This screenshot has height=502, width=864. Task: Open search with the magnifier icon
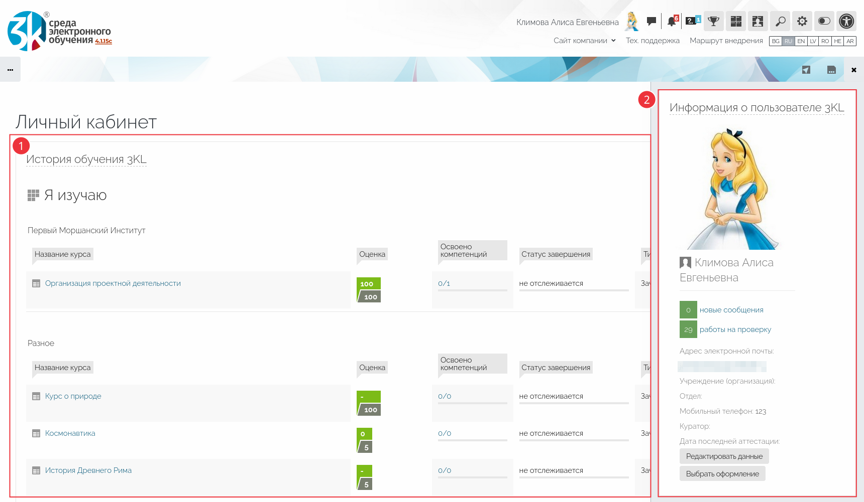pos(780,21)
